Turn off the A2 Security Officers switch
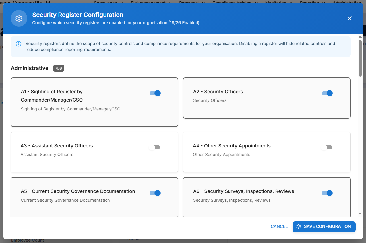Image resolution: width=366 pixels, height=243 pixels. tap(327, 93)
